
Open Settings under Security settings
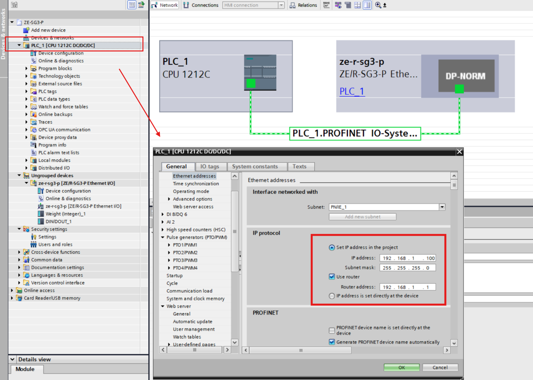point(47,237)
